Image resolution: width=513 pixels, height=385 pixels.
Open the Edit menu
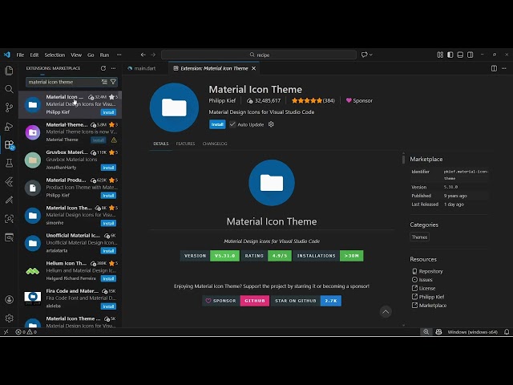(x=34, y=55)
